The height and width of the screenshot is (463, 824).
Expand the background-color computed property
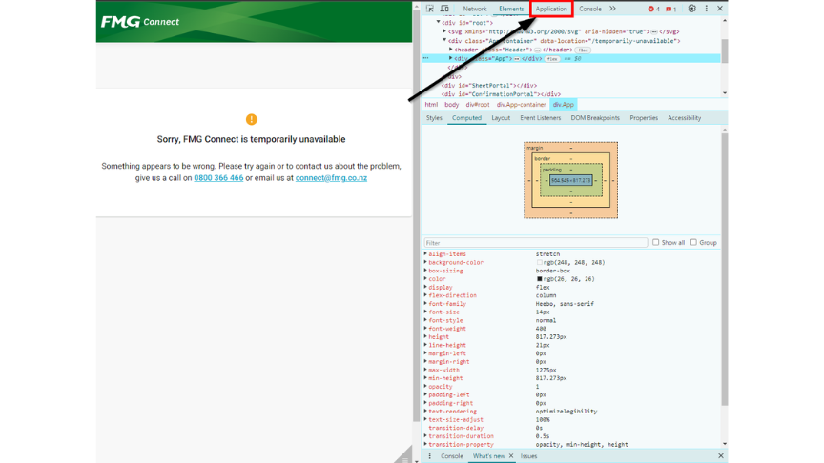point(425,262)
